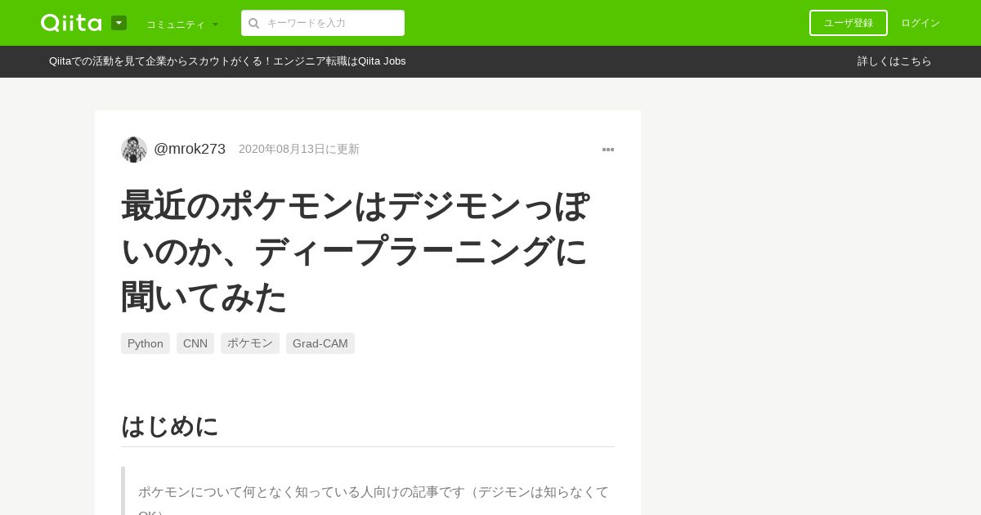Click the 2020年08月13日に更新 date text
Viewport: 981px width, 515px height.
(299, 149)
